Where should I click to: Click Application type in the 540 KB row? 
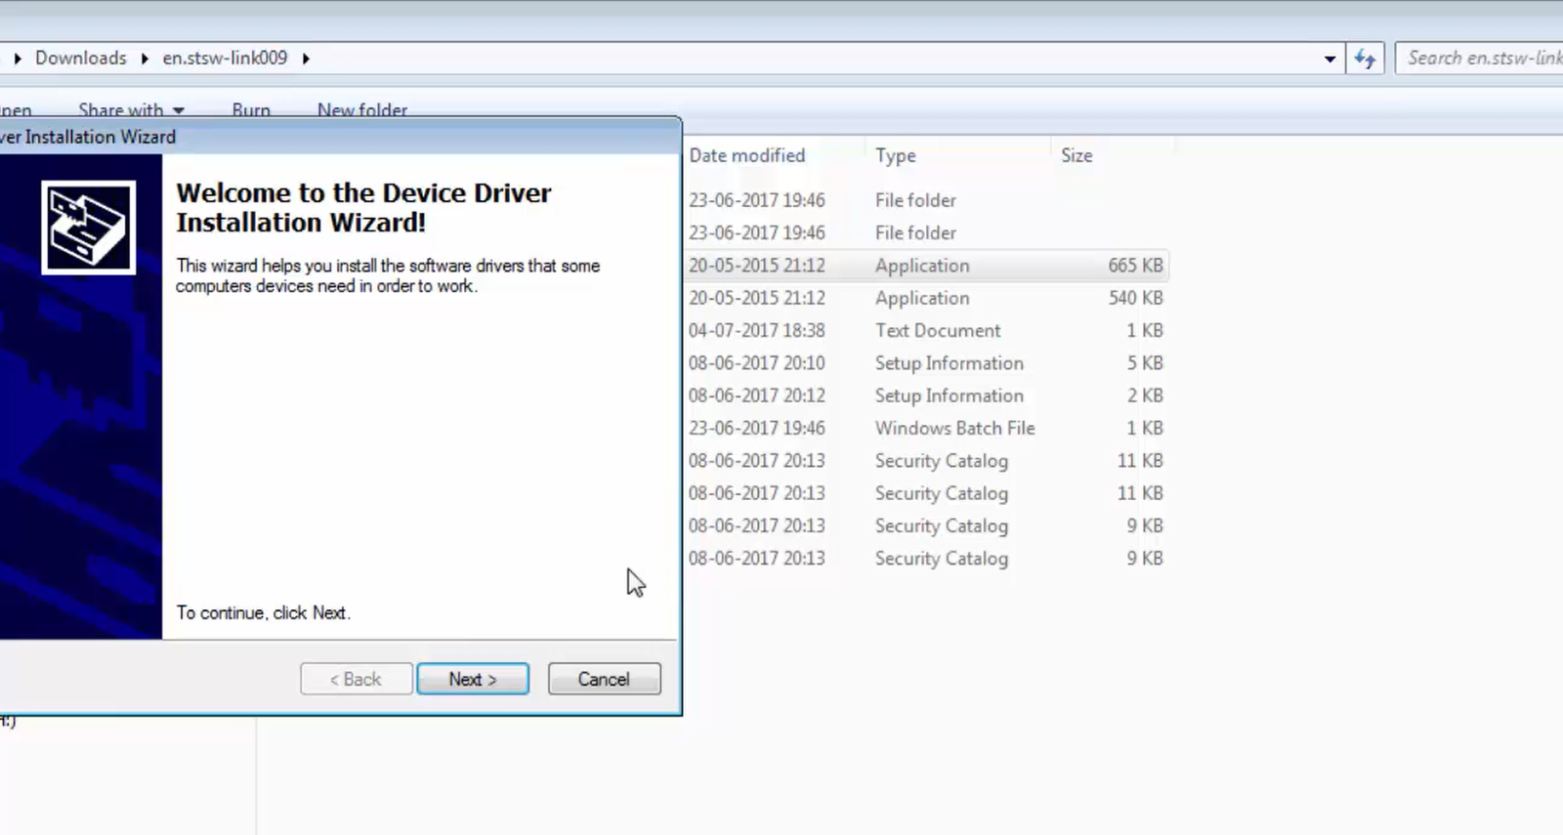tap(922, 298)
